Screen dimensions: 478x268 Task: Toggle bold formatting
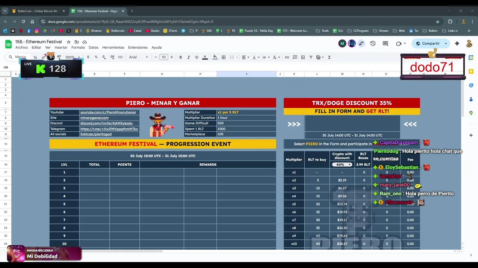click(180, 57)
